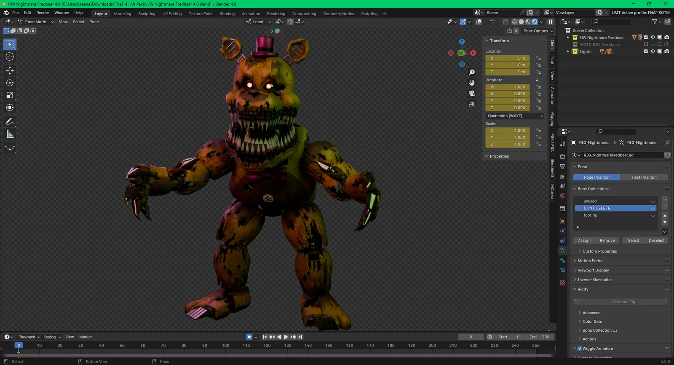Click the Z axis on navigation gizmo
This screenshot has width=674, height=365.
point(462,42)
